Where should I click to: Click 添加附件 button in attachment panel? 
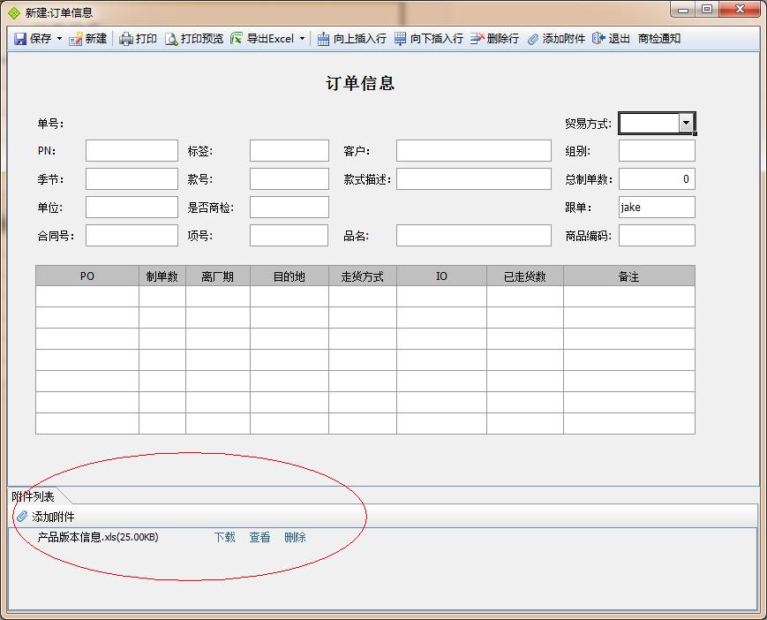(x=46, y=517)
